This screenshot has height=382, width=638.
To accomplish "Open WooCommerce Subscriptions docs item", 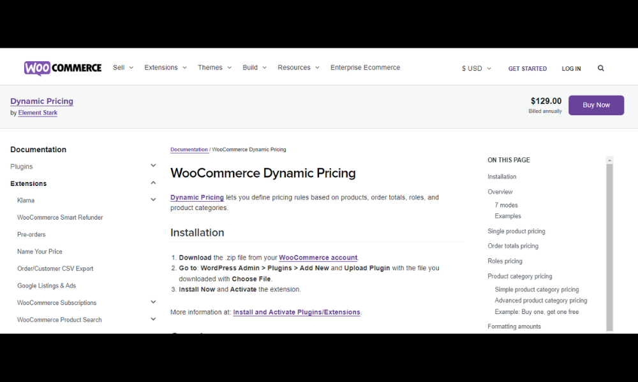I will click(x=57, y=303).
